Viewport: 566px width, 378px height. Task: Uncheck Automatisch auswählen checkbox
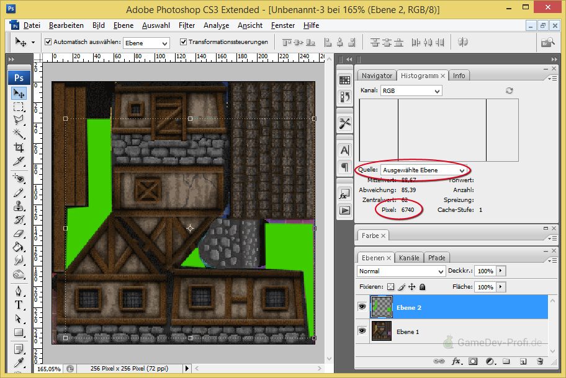tap(48, 42)
